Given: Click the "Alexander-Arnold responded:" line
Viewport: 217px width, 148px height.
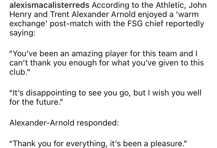Looking at the screenshot, I should click(x=64, y=122).
